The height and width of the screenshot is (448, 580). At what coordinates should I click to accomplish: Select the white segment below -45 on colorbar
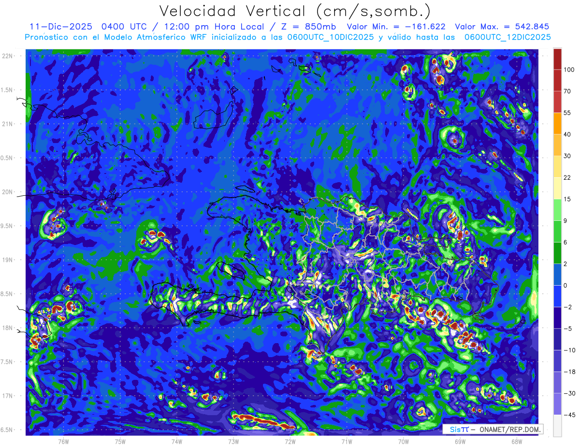557,425
